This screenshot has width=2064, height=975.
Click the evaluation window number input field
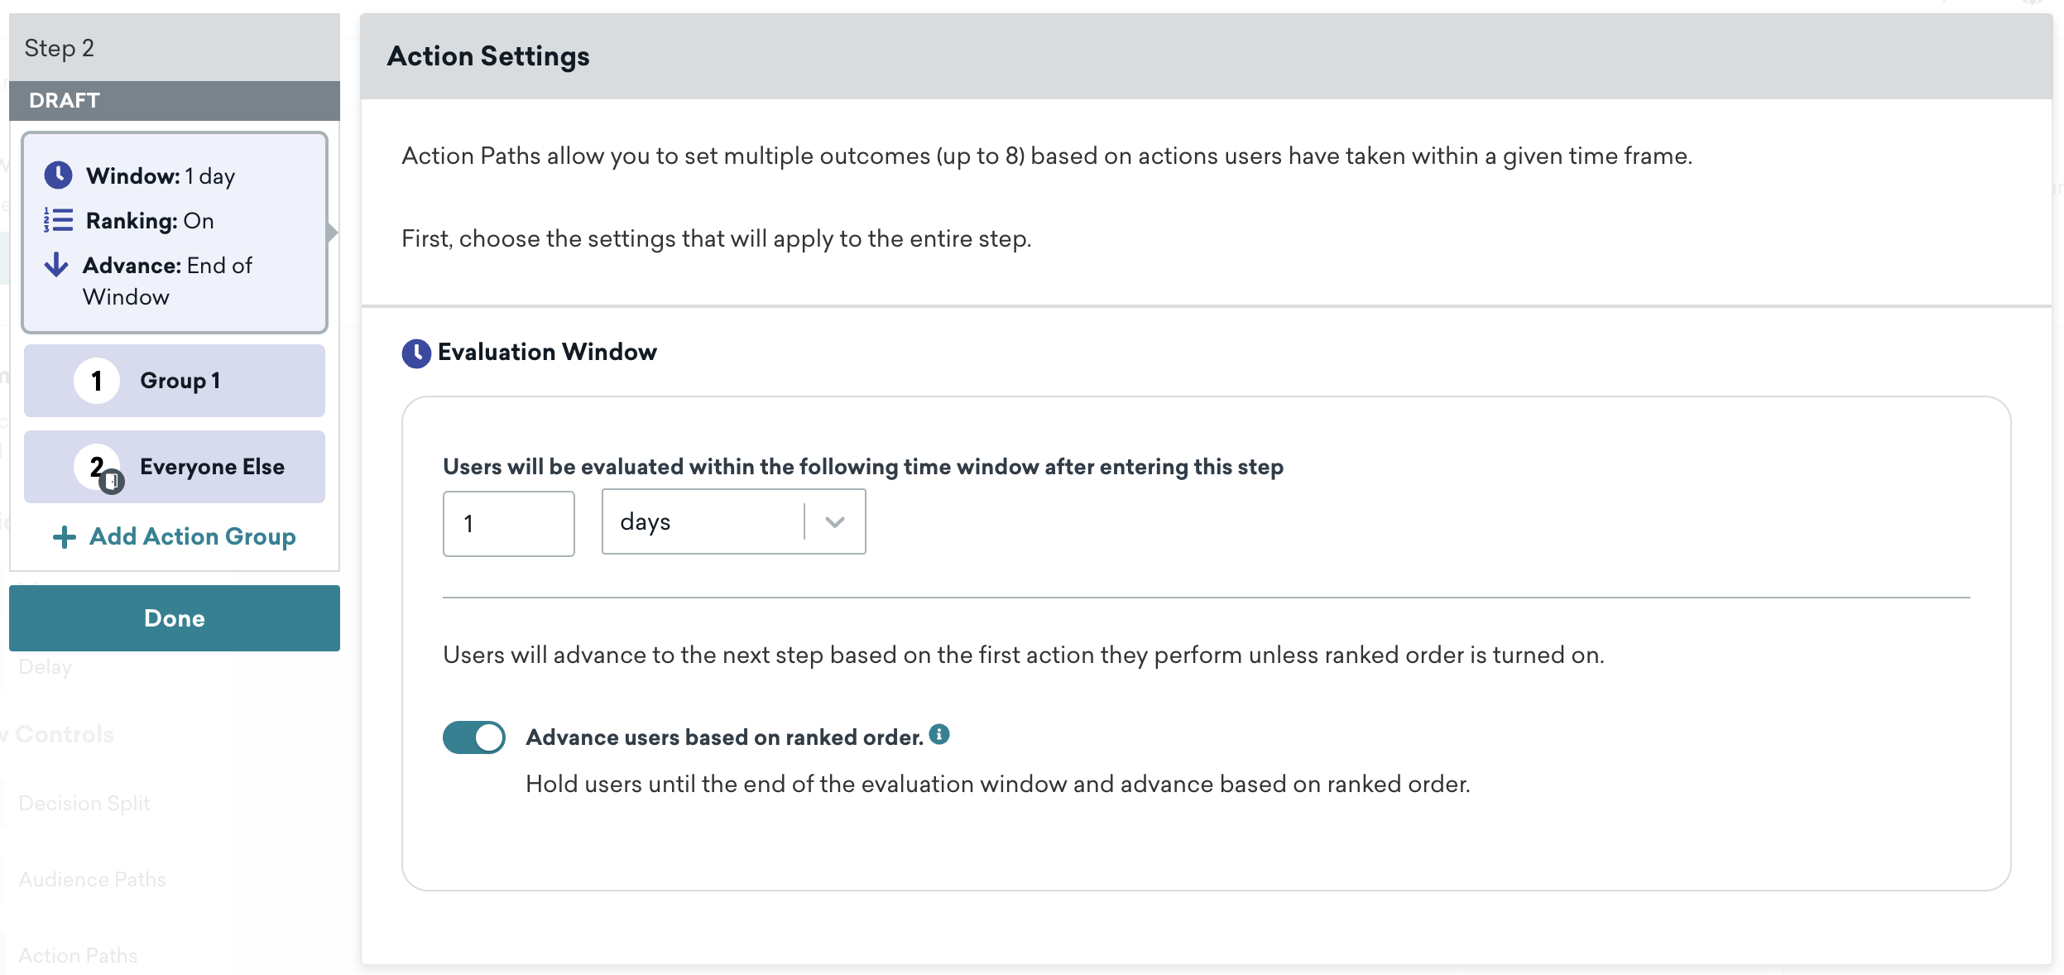point(508,524)
